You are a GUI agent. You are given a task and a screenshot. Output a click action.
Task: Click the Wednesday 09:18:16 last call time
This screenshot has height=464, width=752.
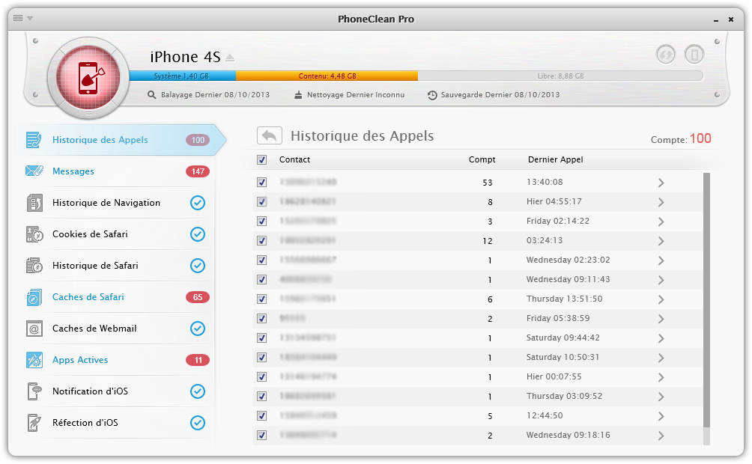tap(568, 436)
